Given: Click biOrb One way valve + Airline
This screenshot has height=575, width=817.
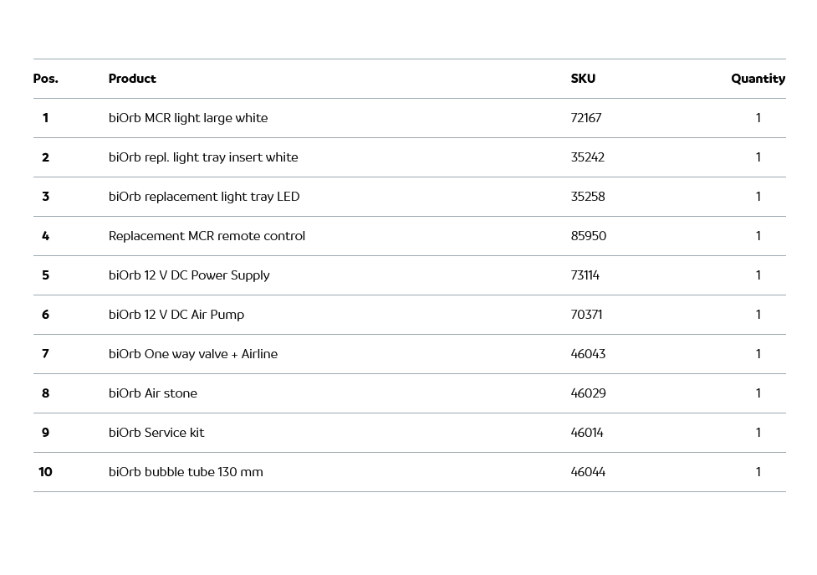Looking at the screenshot, I should pos(193,354).
